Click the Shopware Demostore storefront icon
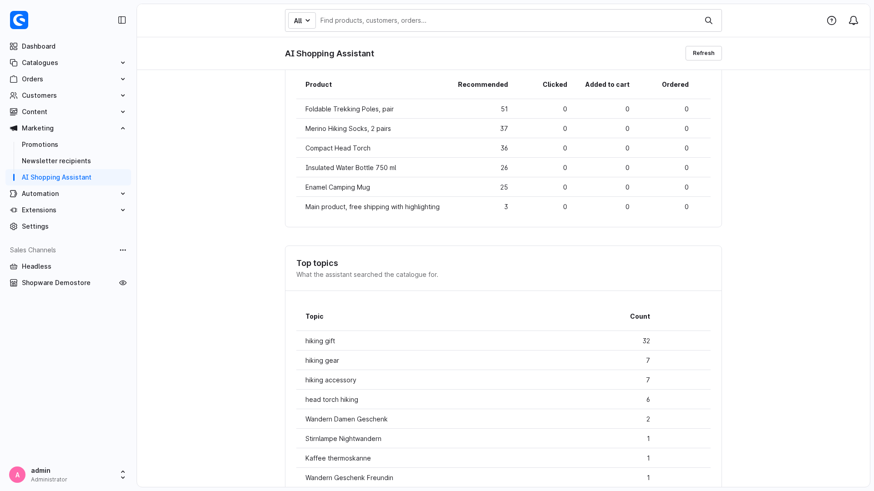 (x=14, y=283)
